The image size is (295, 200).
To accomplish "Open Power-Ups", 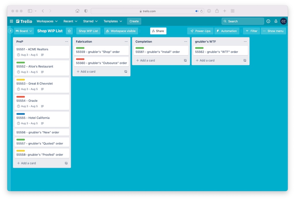I will coord(201,31).
